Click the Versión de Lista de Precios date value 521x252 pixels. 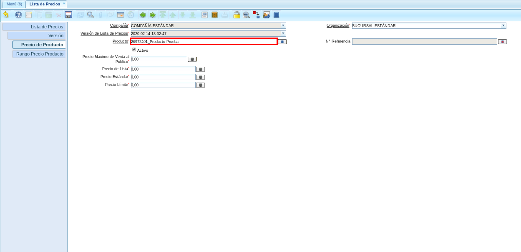click(149, 33)
